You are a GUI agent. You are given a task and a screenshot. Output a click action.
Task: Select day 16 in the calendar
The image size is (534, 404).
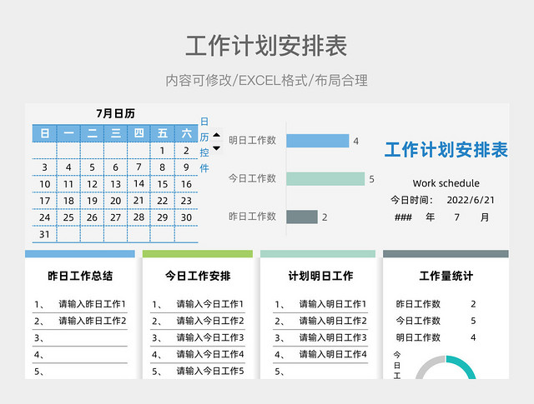186,184
